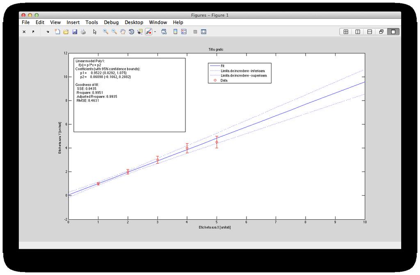Open the Desktop menu

134,23
